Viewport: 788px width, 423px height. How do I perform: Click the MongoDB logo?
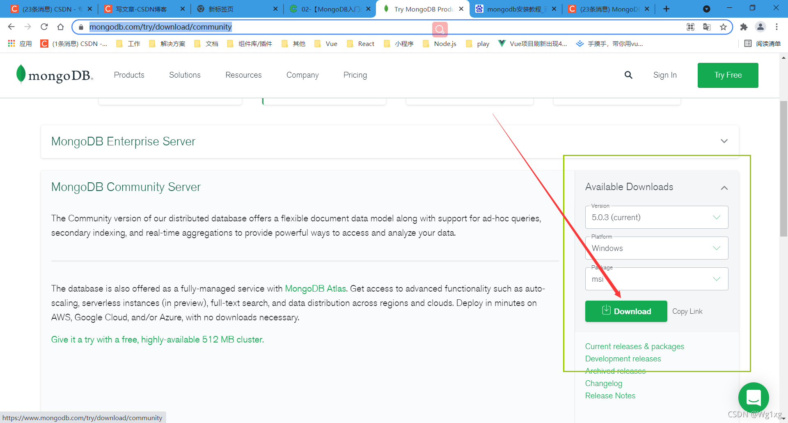tap(55, 75)
